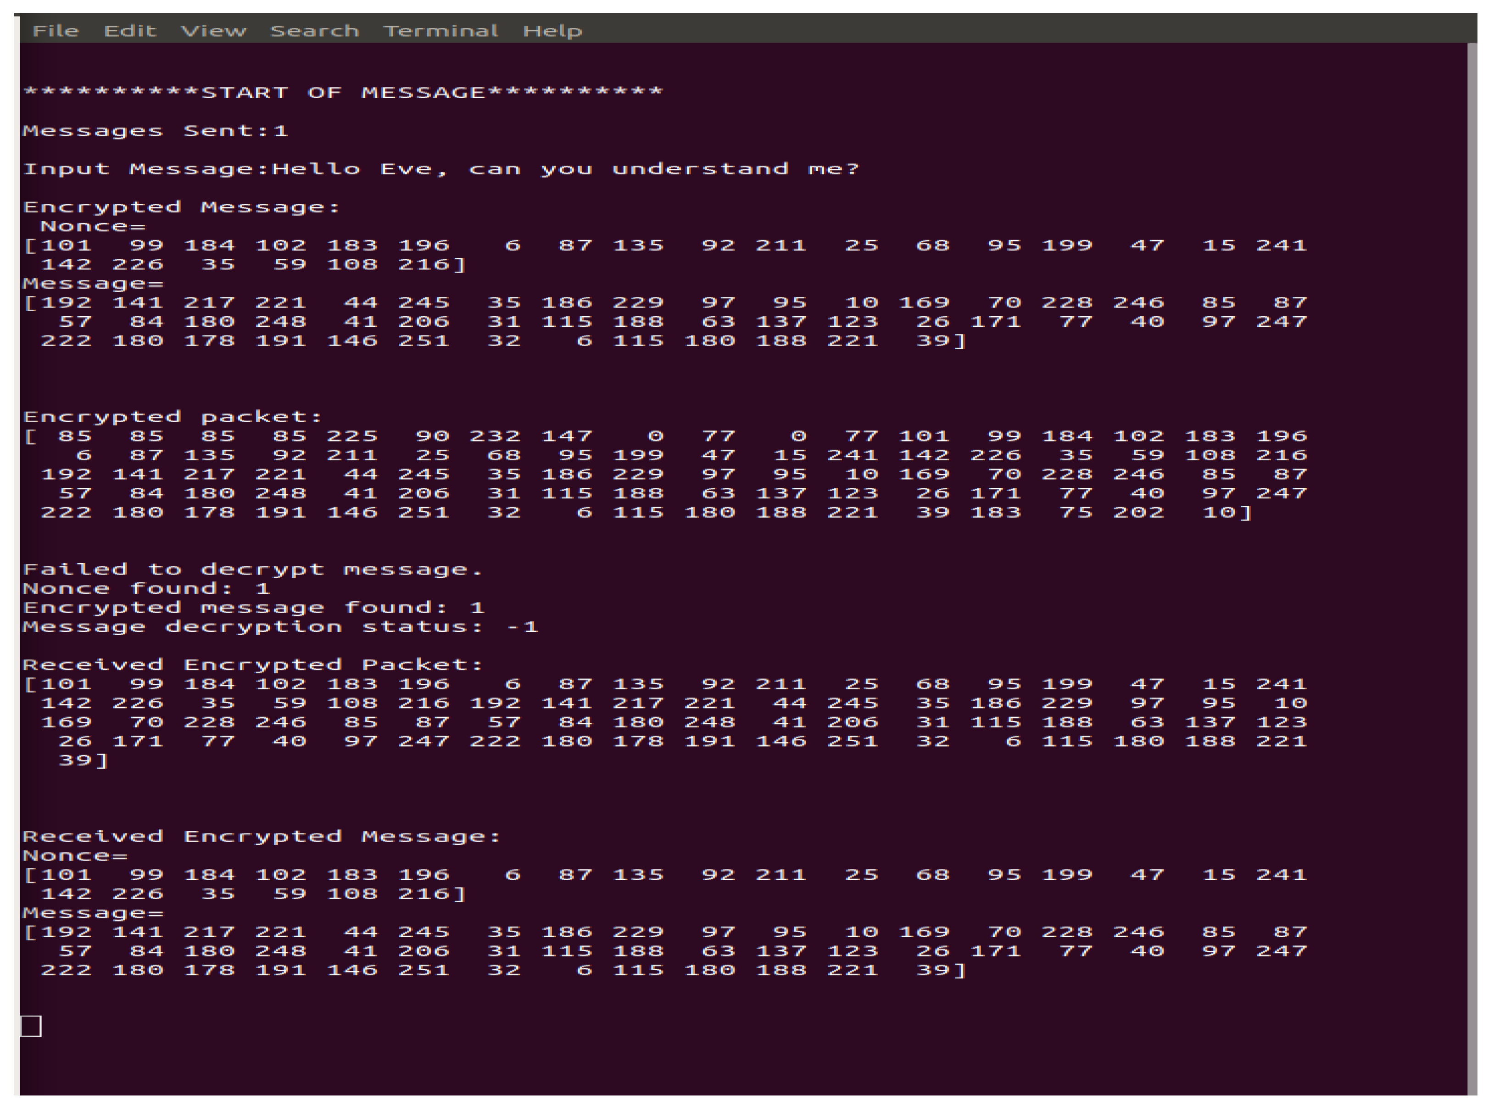The height and width of the screenshot is (1112, 1494).
Task: Click 'Received Encrypted Message:' heading
Action: point(262,837)
